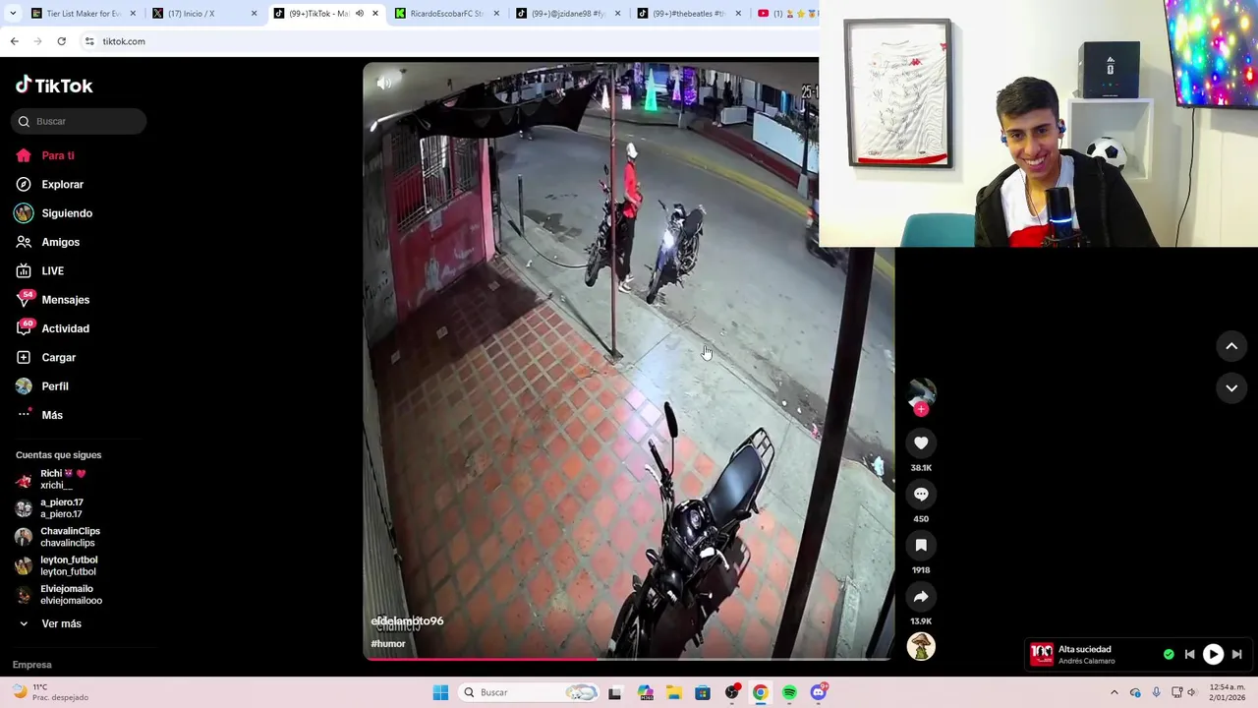The height and width of the screenshot is (708, 1258).
Task: Unmute the video with speaker icon
Action: coord(384,84)
